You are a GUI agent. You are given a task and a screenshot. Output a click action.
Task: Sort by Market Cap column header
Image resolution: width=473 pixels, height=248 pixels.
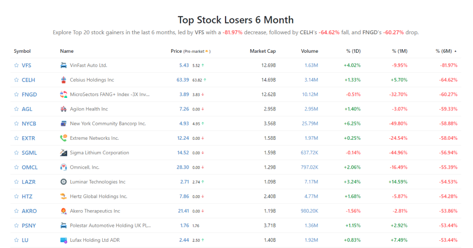click(263, 51)
